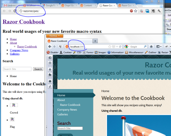Click the Firefox back arrow button

tap(50, 47)
